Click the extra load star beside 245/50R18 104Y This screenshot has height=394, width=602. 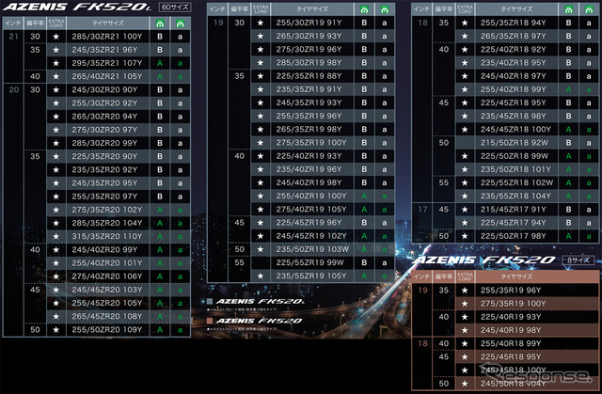tap(465, 384)
